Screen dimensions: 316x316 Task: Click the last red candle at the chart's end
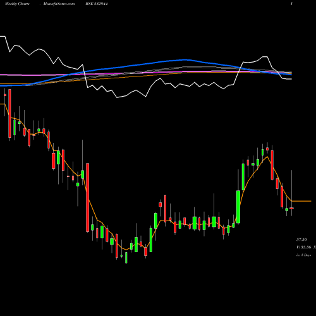point(291,208)
